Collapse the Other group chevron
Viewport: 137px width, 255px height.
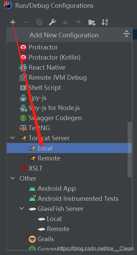pyautogui.click(x=12, y=178)
